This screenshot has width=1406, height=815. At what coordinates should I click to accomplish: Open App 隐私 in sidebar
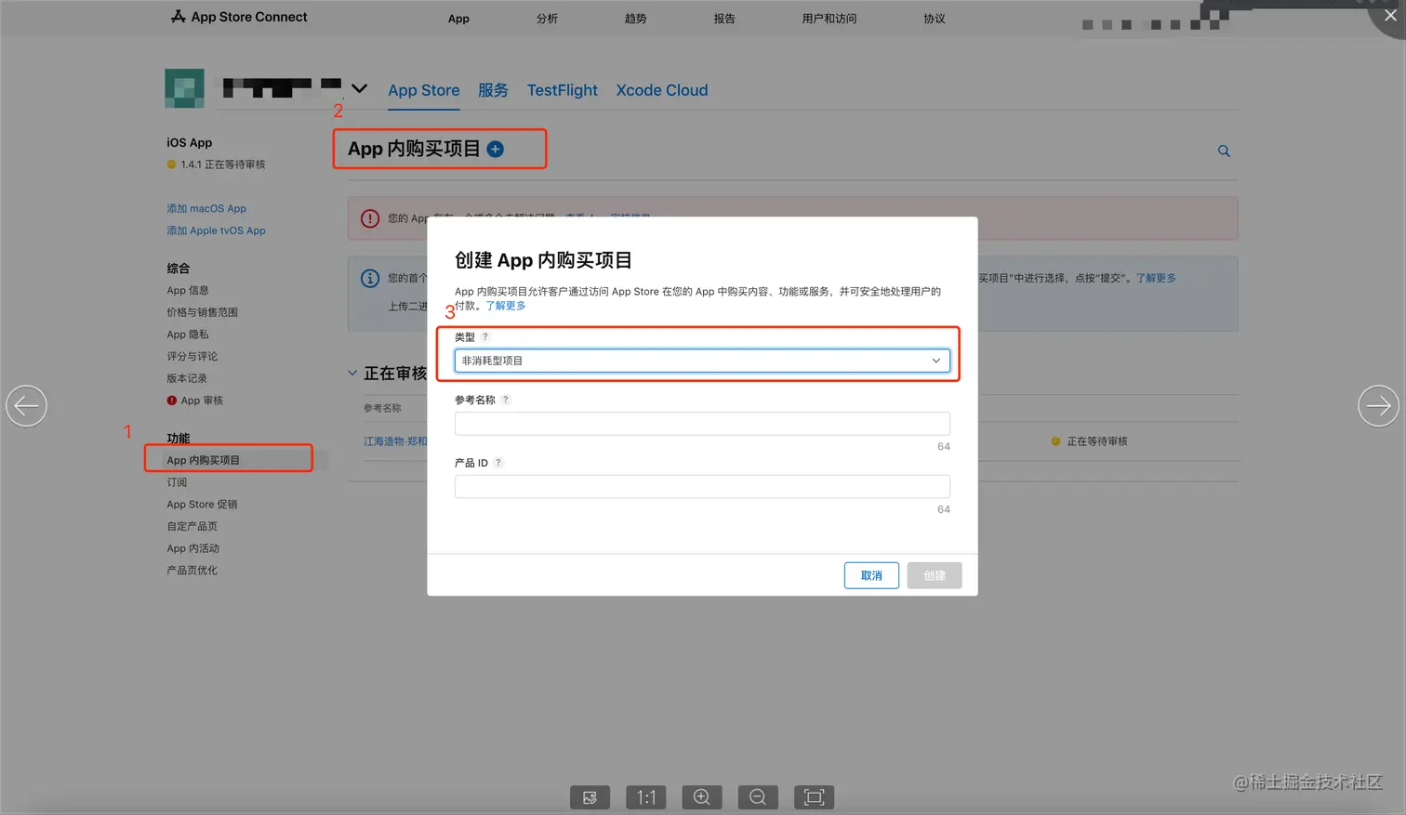point(188,335)
